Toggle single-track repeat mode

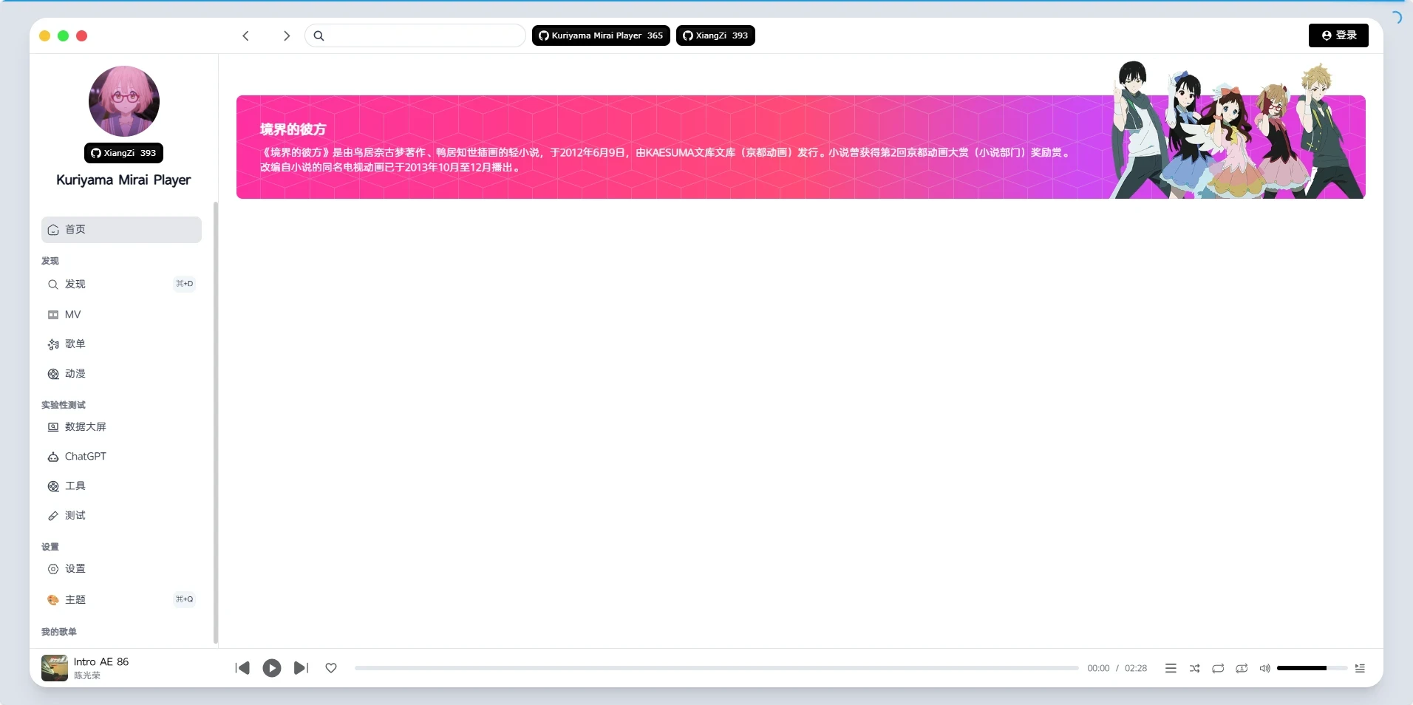(x=1242, y=668)
